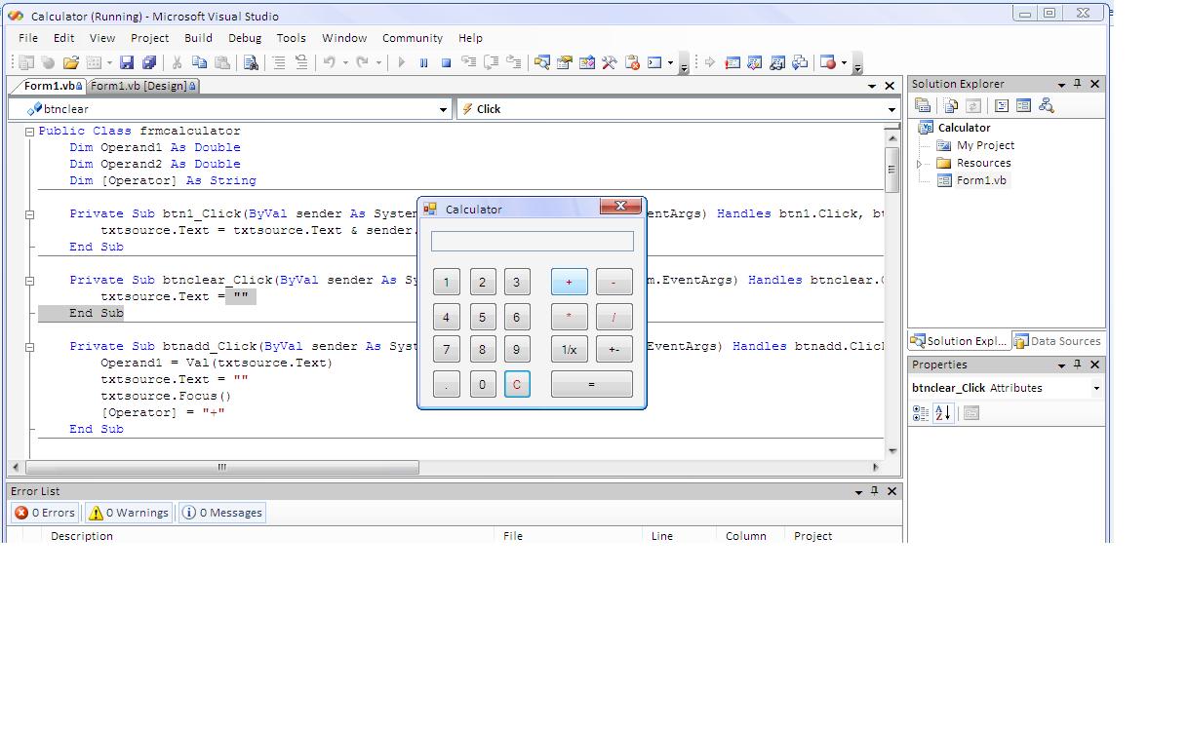Image resolution: width=1188 pixels, height=729 pixels.
Task: Open the Find and Replace icon
Action: [x=251, y=61]
